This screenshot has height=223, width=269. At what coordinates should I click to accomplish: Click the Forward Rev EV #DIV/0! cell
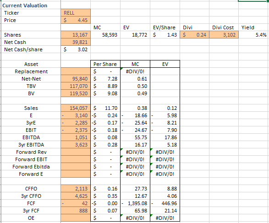pyautogui.click(x=165, y=152)
